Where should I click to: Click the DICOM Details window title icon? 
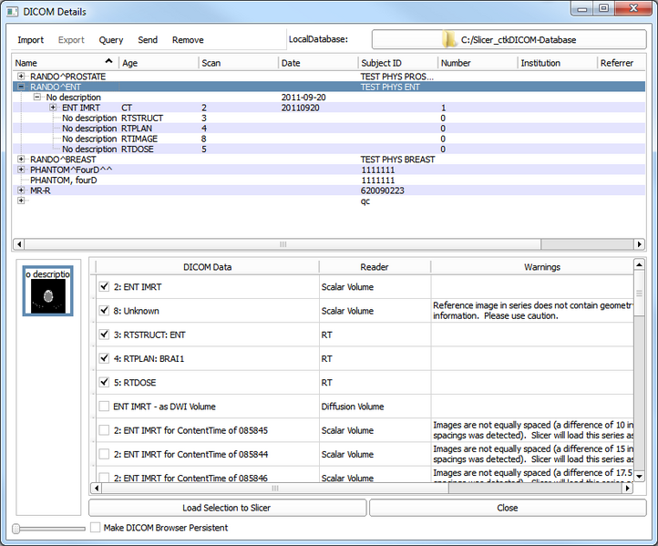tap(13, 9)
